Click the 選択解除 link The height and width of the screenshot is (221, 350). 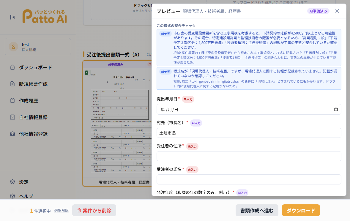click(62, 211)
